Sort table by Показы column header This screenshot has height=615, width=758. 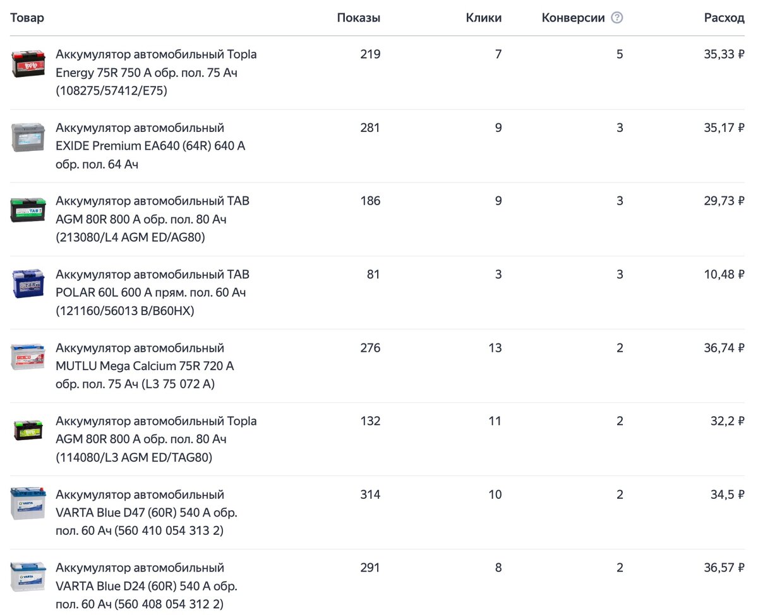click(359, 18)
